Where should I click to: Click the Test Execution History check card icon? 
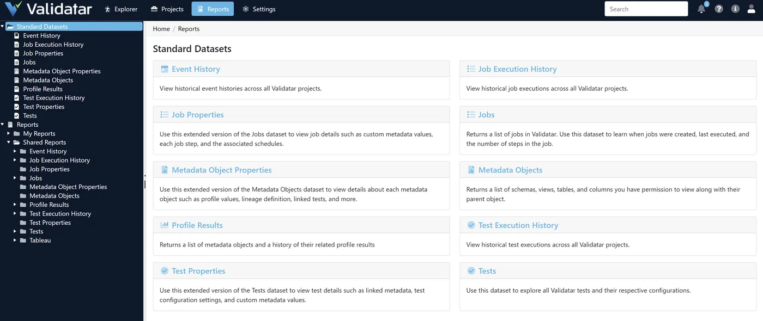(471, 225)
